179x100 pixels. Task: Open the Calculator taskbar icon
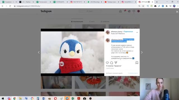[38, 98]
